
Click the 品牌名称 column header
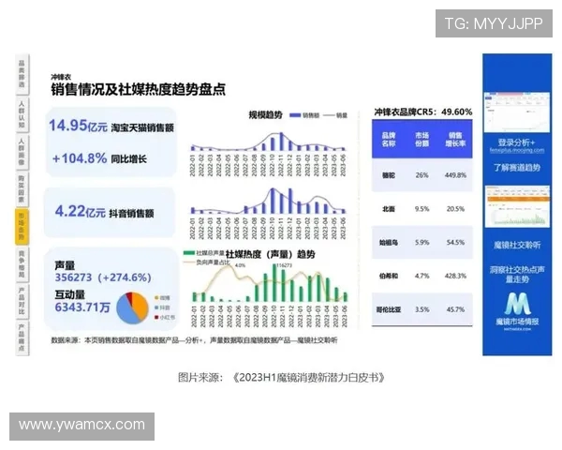tap(389, 140)
